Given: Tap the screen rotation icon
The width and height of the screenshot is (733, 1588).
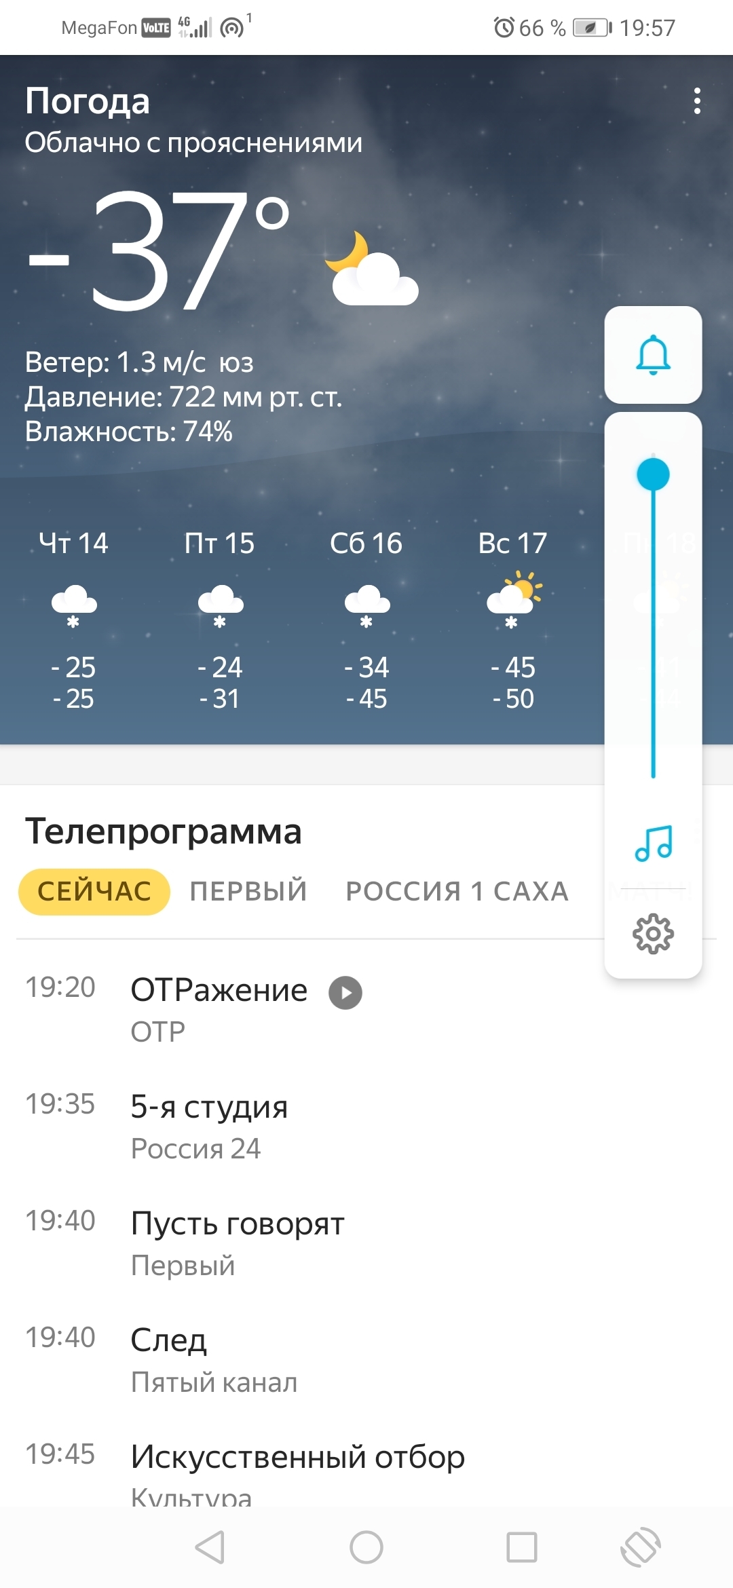Looking at the screenshot, I should point(640,1547).
